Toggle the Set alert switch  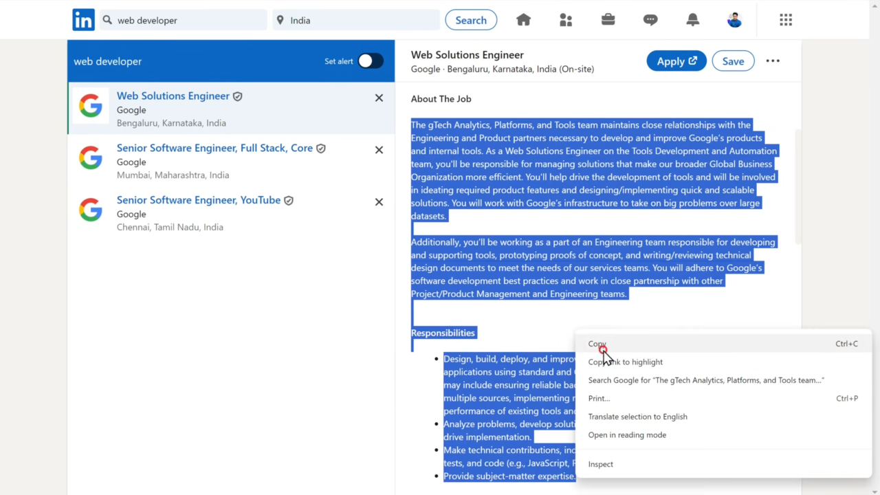[x=371, y=61]
